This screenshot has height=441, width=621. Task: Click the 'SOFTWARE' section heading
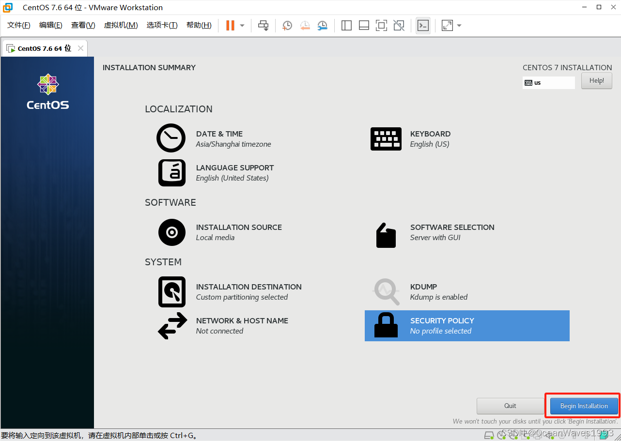tap(171, 203)
